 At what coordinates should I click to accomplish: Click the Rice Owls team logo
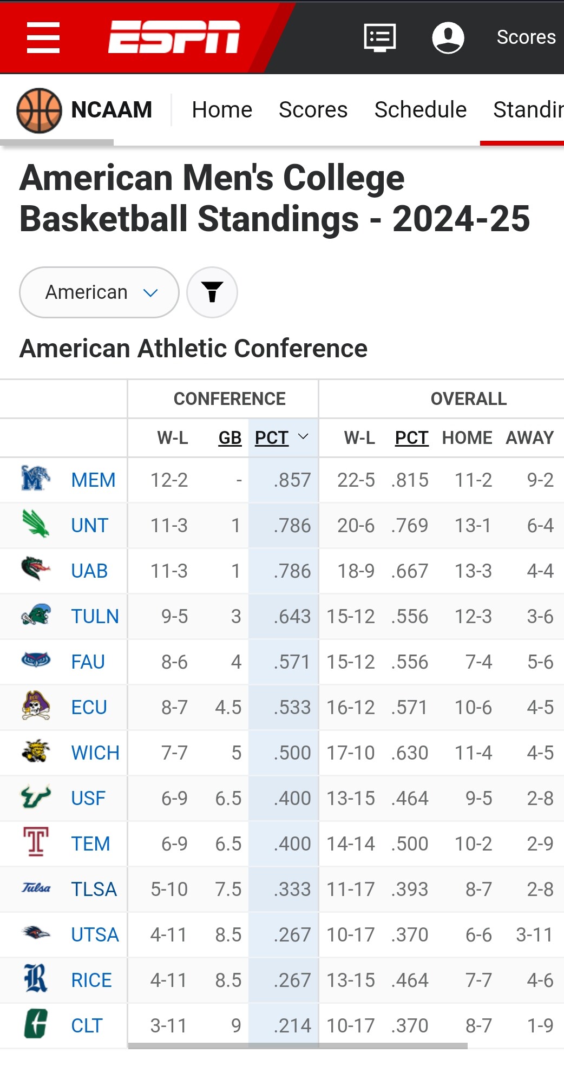point(36,979)
